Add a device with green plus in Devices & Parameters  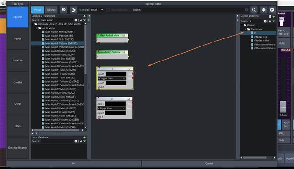click(84, 16)
